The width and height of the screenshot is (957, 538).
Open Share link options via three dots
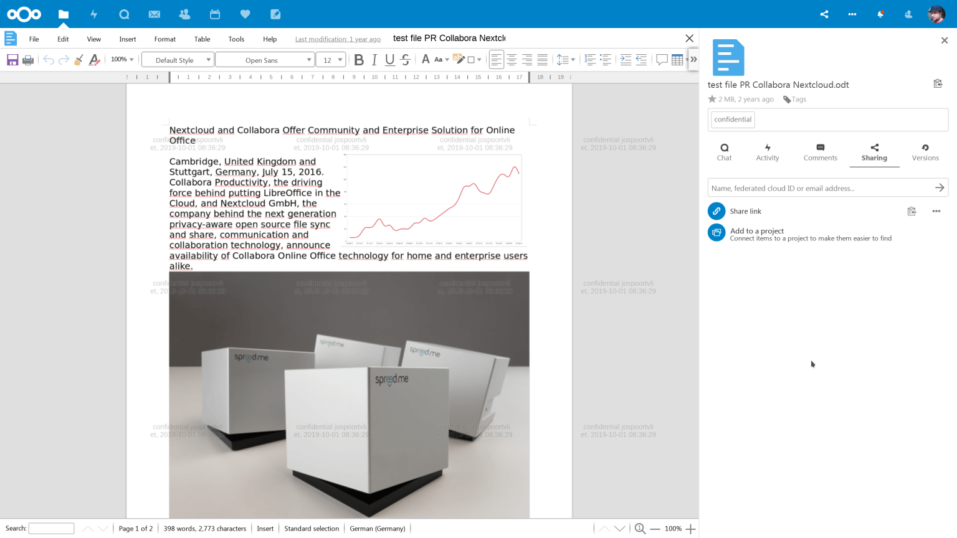tap(936, 211)
